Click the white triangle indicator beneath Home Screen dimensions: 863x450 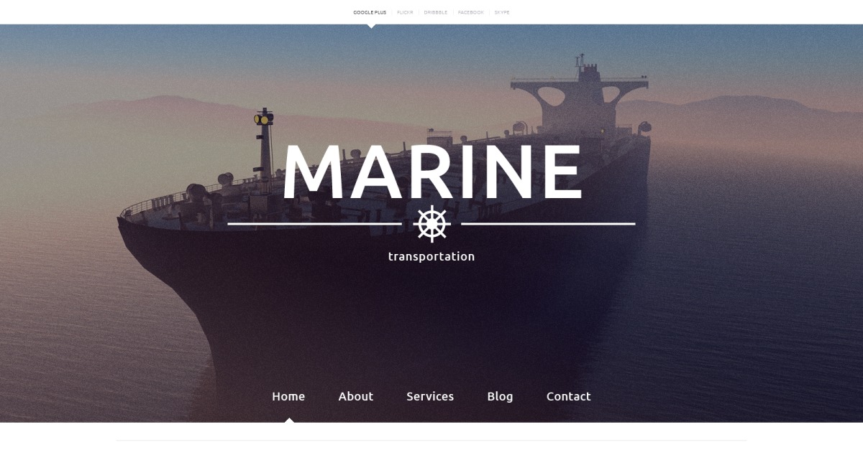point(288,420)
